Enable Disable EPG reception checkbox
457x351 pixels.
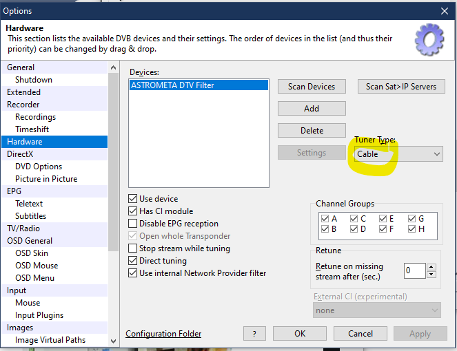pyautogui.click(x=134, y=224)
